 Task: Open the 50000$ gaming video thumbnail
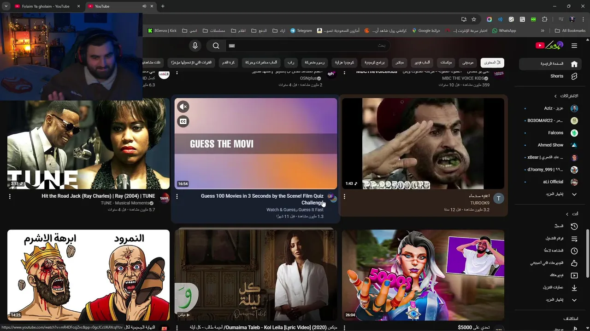click(423, 275)
